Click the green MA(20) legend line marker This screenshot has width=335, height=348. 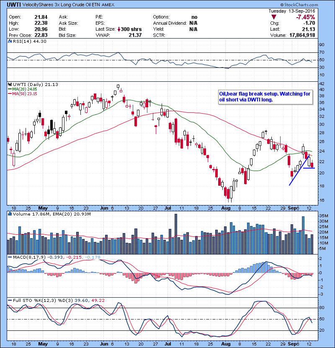10,89
